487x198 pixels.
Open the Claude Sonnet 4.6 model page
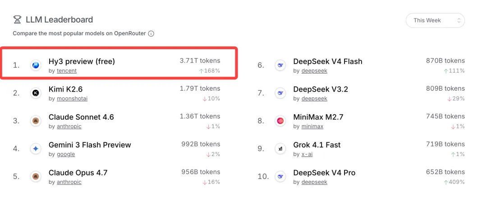[81, 117]
